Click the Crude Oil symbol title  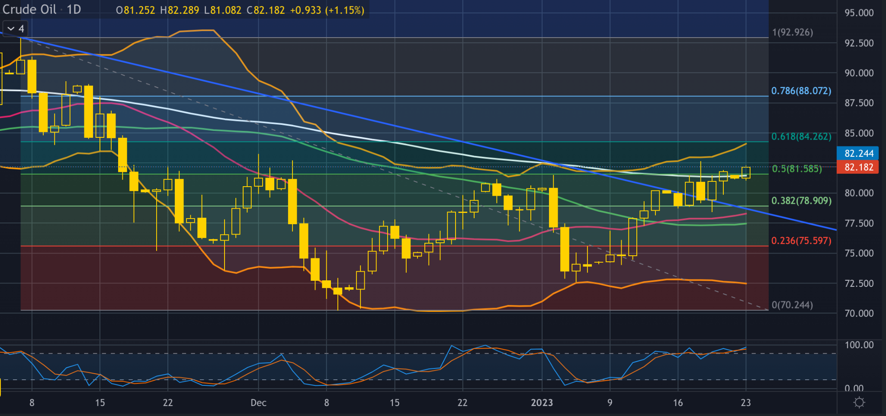(29, 9)
